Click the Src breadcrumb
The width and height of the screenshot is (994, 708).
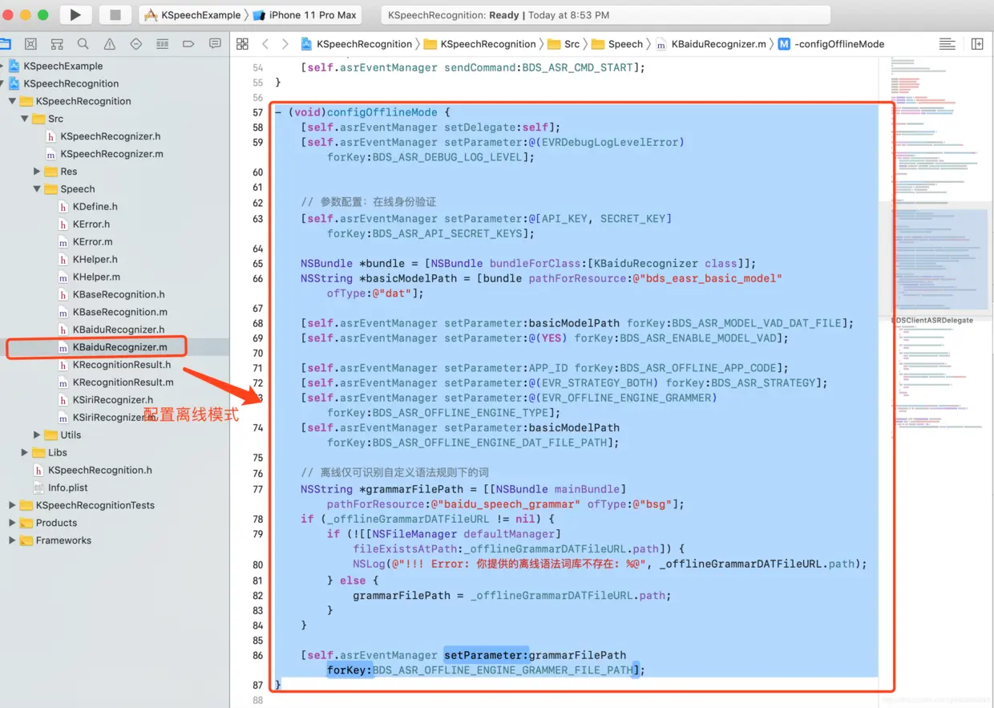tap(564, 44)
